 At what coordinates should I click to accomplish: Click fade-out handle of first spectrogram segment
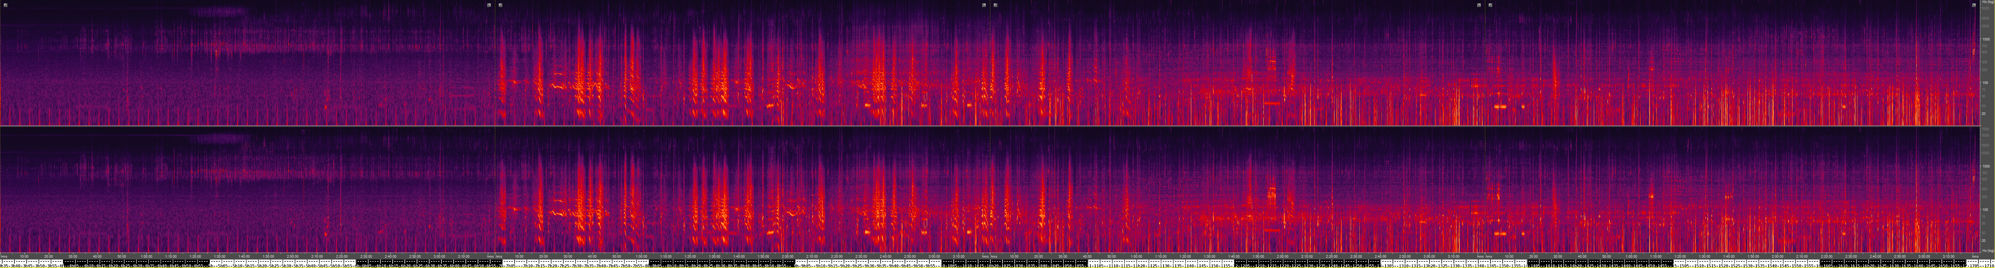pyautogui.click(x=489, y=5)
